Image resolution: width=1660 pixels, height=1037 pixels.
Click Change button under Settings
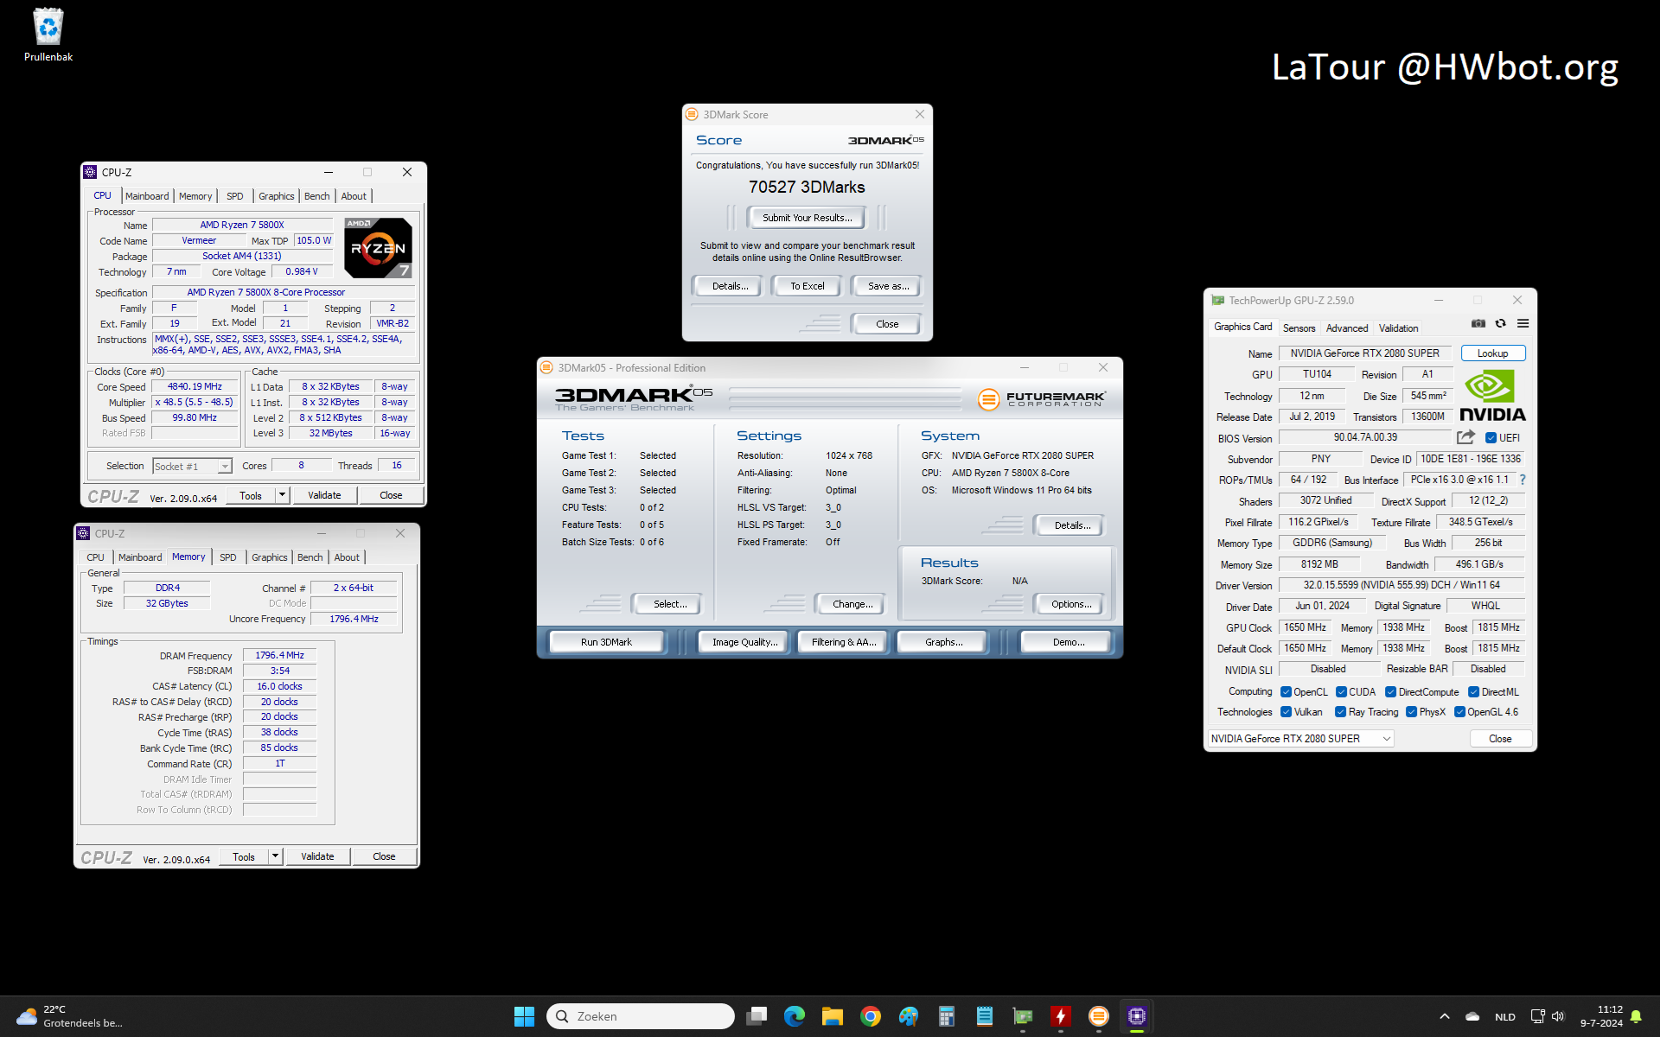tap(852, 604)
